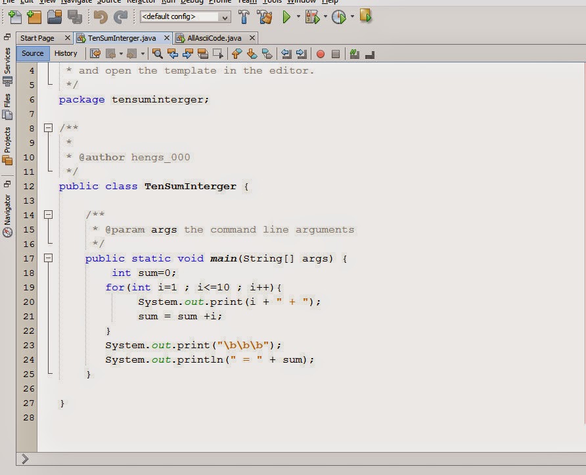This screenshot has height=475, width=586.
Task: Toggle bookmark on current line
Action: click(x=267, y=54)
